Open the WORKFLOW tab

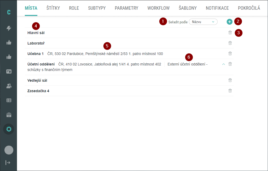coord(158,8)
